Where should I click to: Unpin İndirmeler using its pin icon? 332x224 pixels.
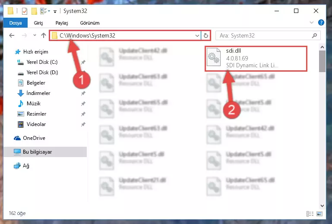point(83,93)
